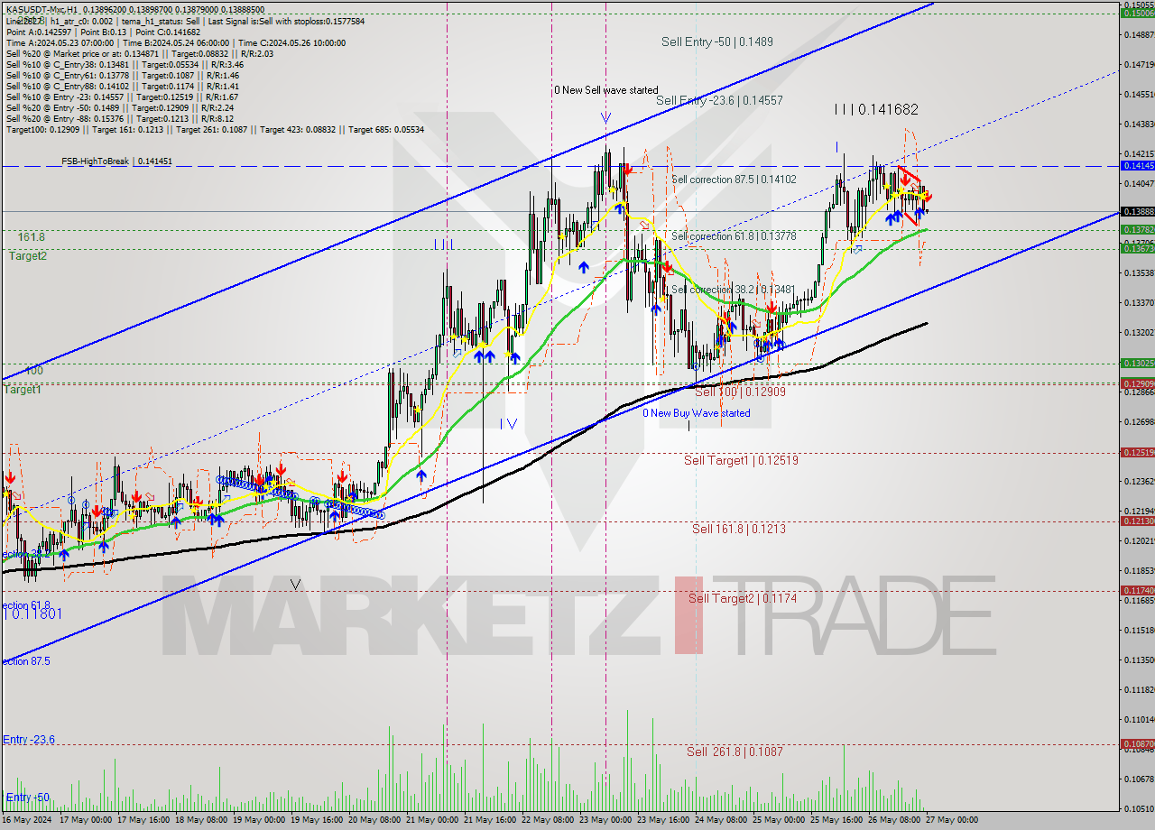Screen dimensions: 1155x830
Task: Click the red 0.12909 price tag
Action: [x=1137, y=383]
